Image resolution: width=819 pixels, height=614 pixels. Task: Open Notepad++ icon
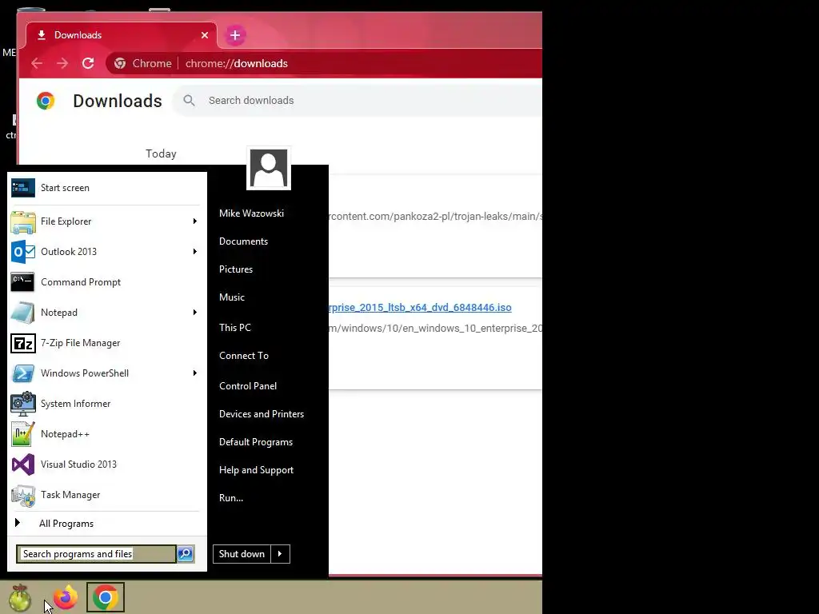(x=23, y=434)
